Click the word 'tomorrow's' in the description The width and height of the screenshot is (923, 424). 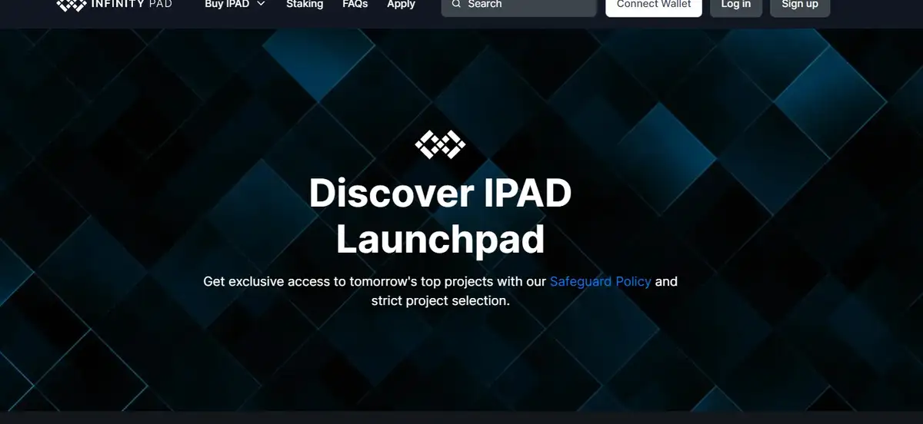click(x=382, y=282)
